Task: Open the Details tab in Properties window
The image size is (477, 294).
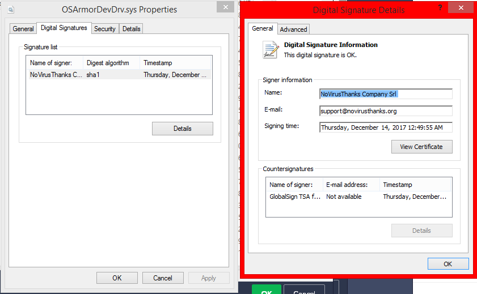Action: click(x=131, y=29)
